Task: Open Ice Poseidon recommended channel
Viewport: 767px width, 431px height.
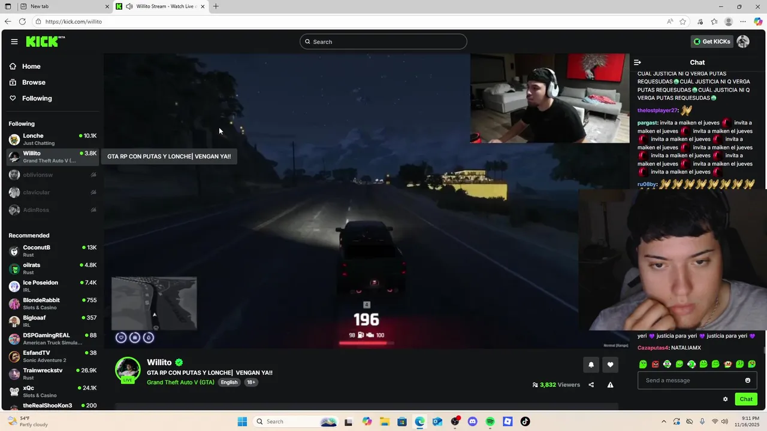Action: point(53,286)
